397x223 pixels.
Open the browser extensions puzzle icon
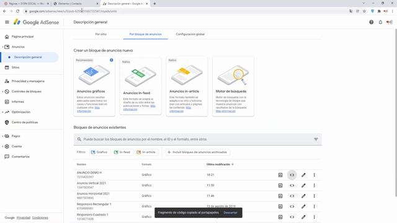(x=379, y=11)
